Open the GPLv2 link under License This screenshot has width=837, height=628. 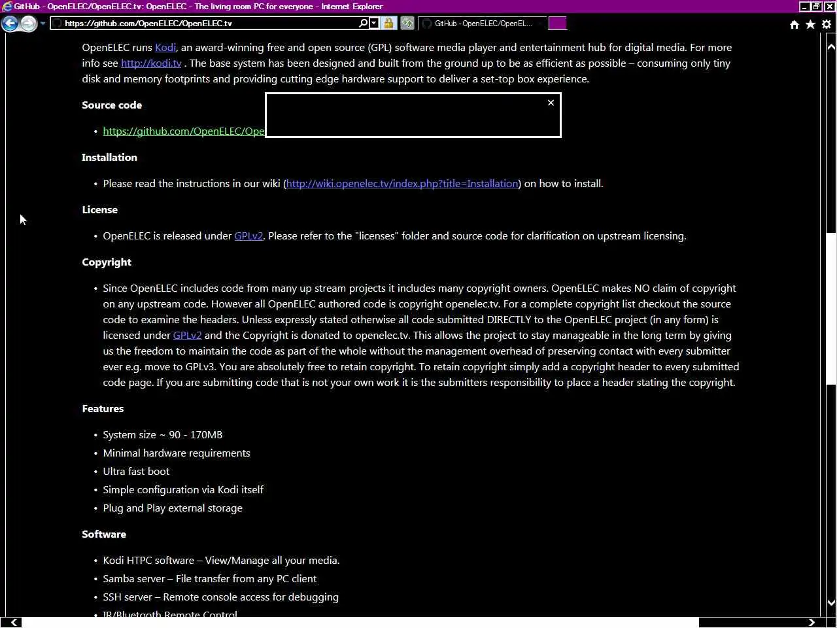pos(248,236)
